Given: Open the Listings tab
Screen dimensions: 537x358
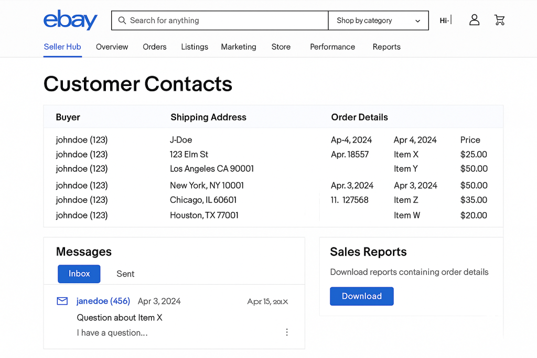Looking at the screenshot, I should (195, 47).
